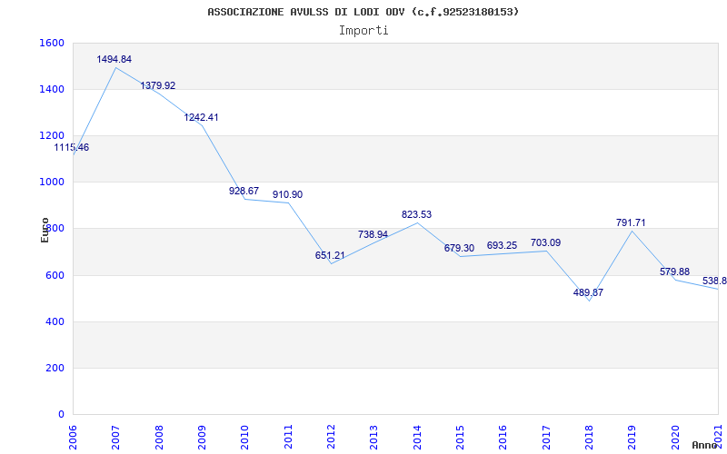The width and height of the screenshot is (727, 454).
Task: Click the 738.94 value label
Action: pyautogui.click(x=373, y=235)
